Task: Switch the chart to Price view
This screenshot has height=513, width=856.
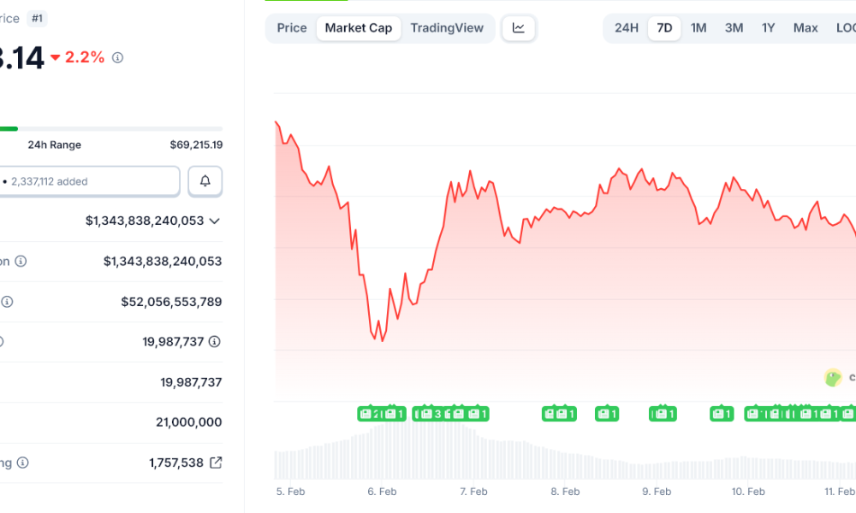Action: click(291, 27)
